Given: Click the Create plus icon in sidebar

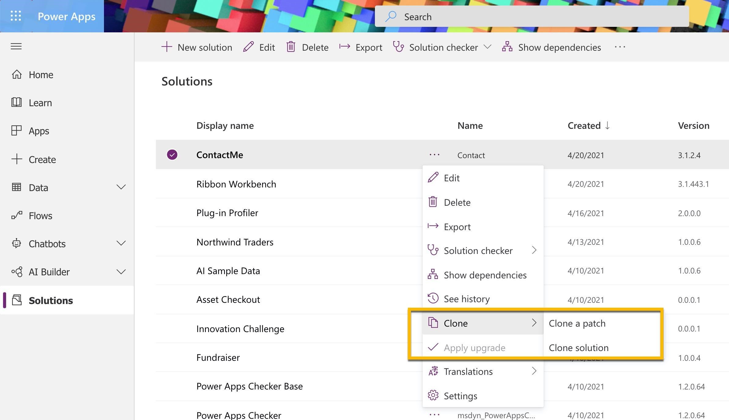Looking at the screenshot, I should [x=17, y=159].
